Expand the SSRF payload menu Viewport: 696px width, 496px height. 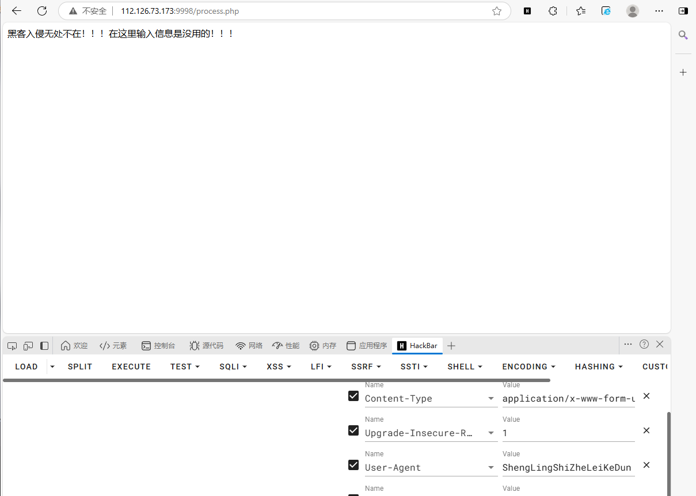click(366, 367)
